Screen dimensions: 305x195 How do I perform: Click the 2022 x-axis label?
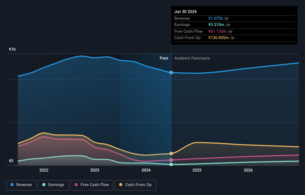pos(44,170)
